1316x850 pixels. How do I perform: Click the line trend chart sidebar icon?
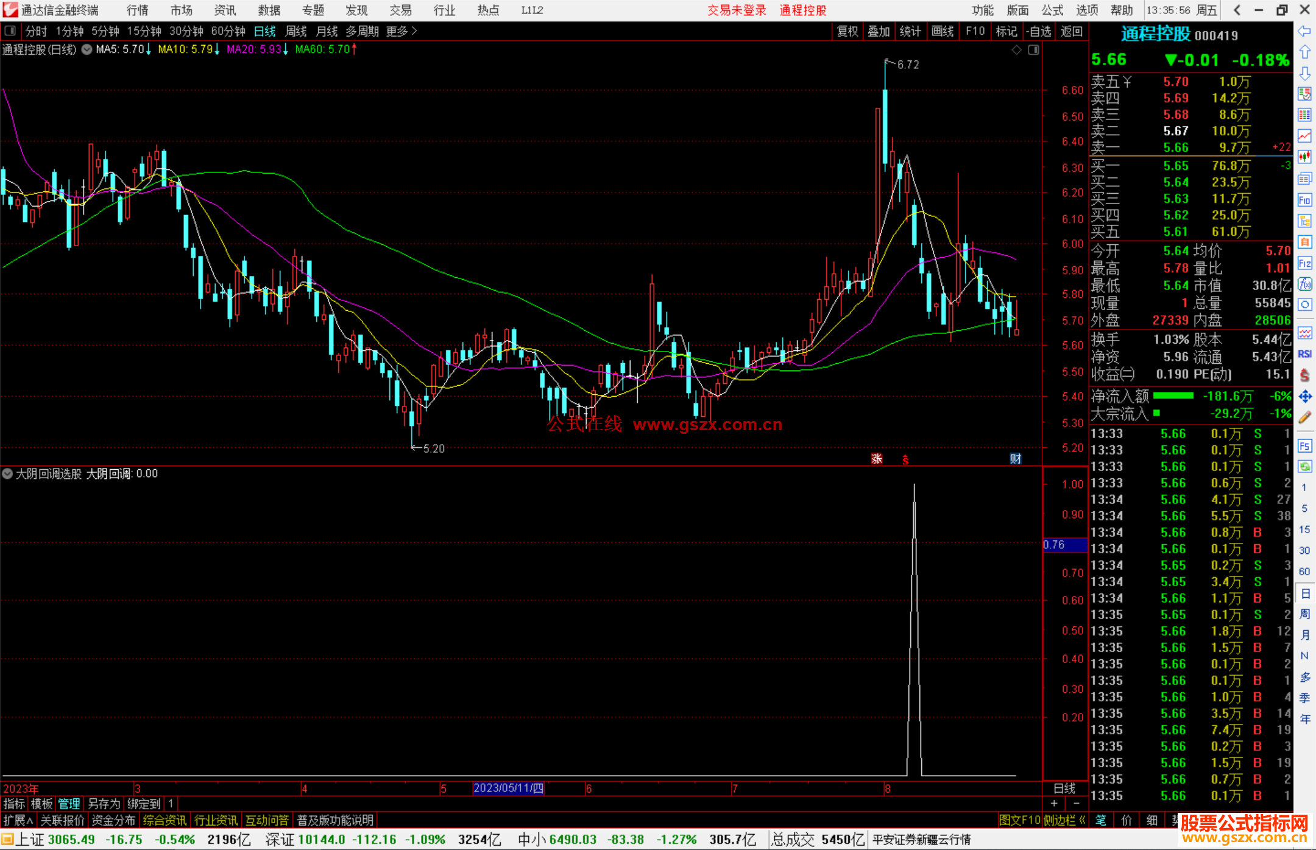(1304, 136)
